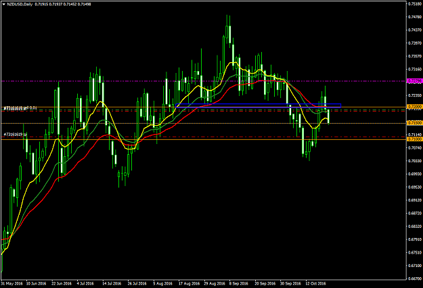Click the 0.75180 price scale value

415,4
